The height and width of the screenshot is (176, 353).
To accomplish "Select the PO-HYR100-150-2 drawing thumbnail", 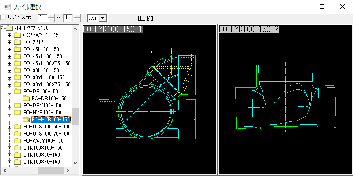I will tap(285, 101).
